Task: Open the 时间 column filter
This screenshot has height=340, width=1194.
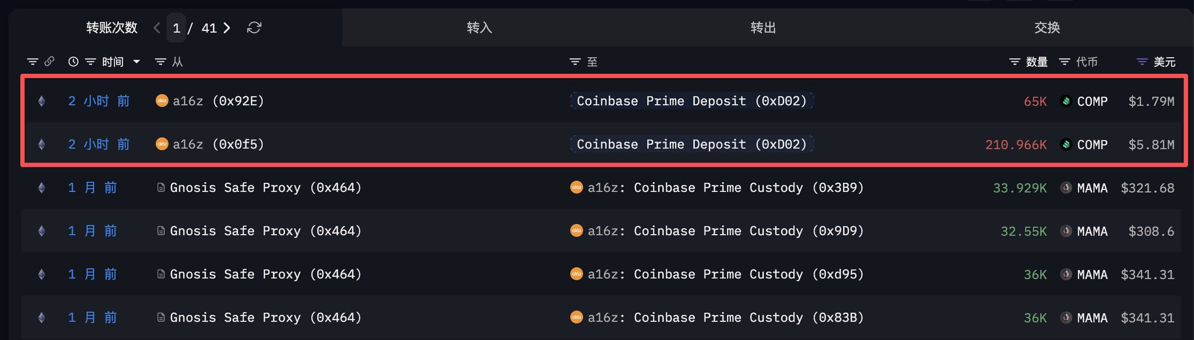Action: pos(90,62)
